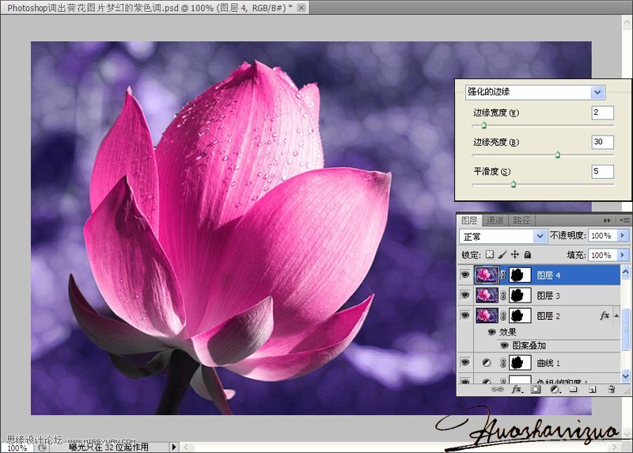Open 不透明度 opacity slider arrow
The width and height of the screenshot is (633, 453).
(622, 235)
